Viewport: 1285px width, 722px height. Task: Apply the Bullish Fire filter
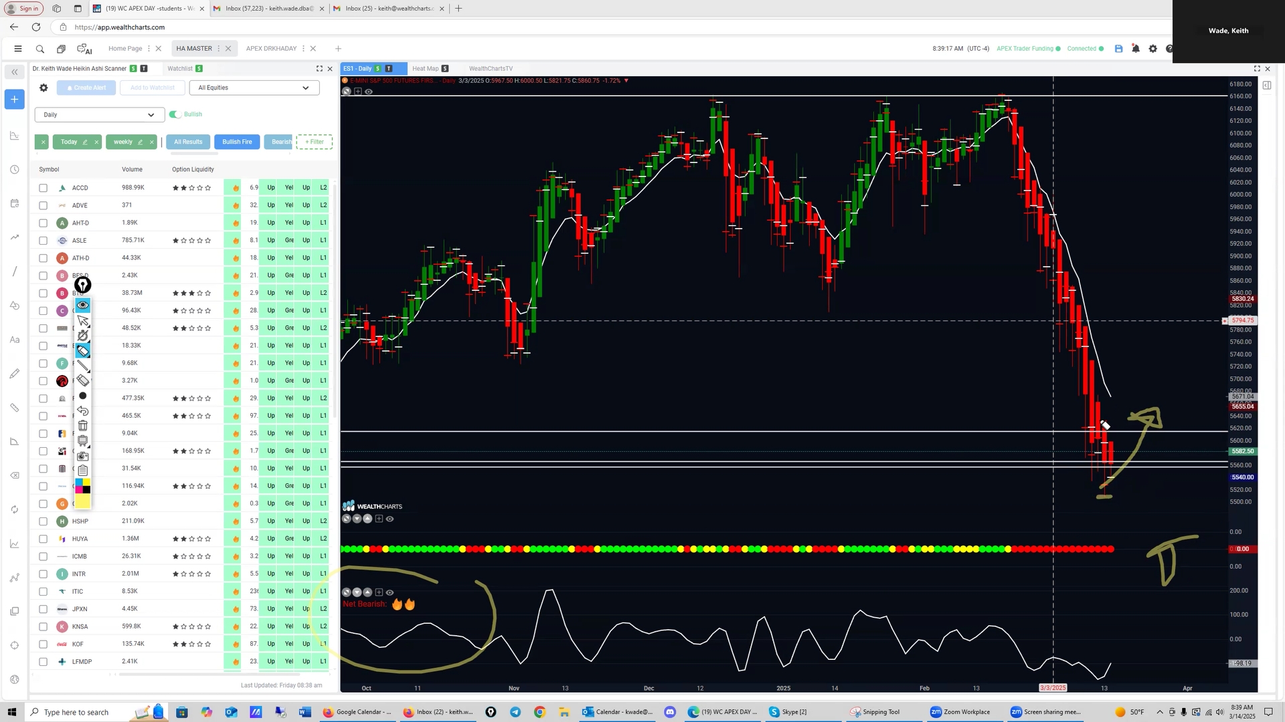coord(237,142)
